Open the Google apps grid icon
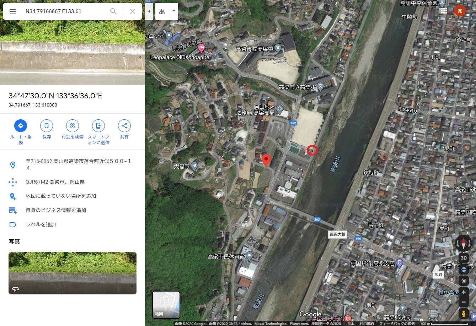Screen dimensions: 476x326 444,11
